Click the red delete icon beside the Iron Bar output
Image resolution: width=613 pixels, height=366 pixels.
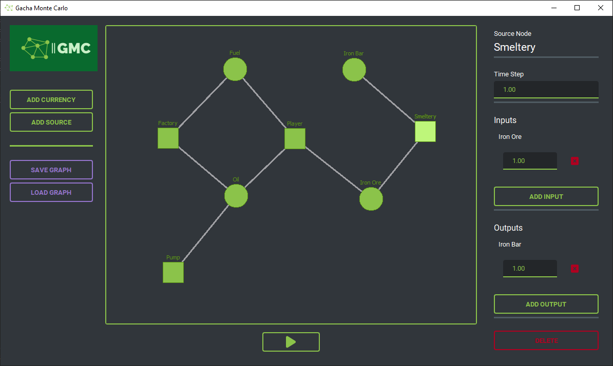tap(574, 268)
